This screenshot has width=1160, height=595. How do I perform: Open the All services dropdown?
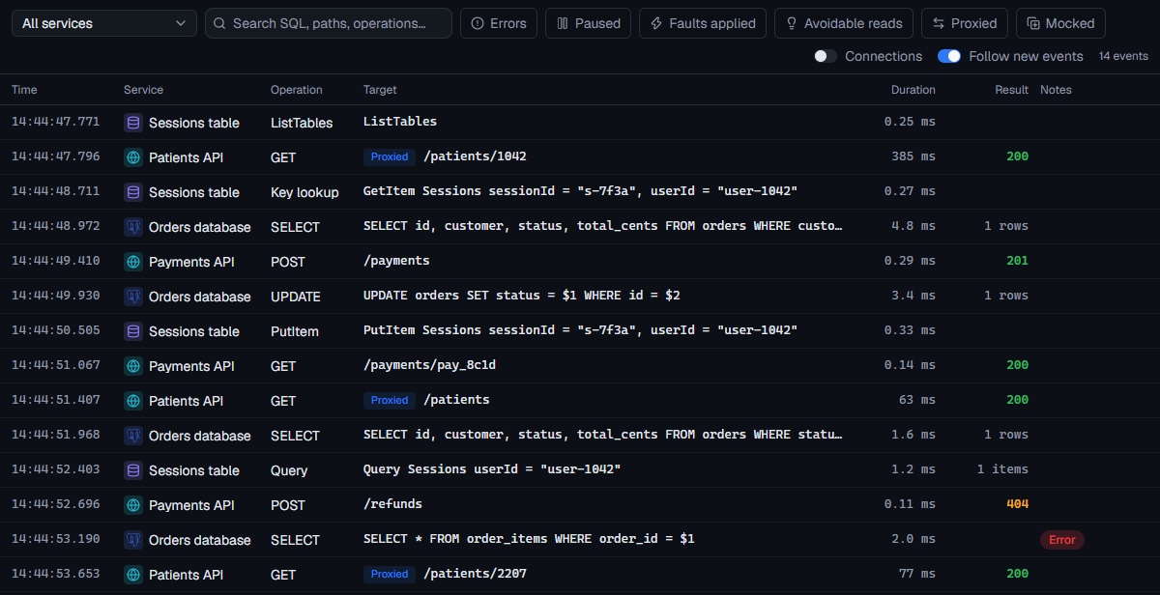[104, 23]
